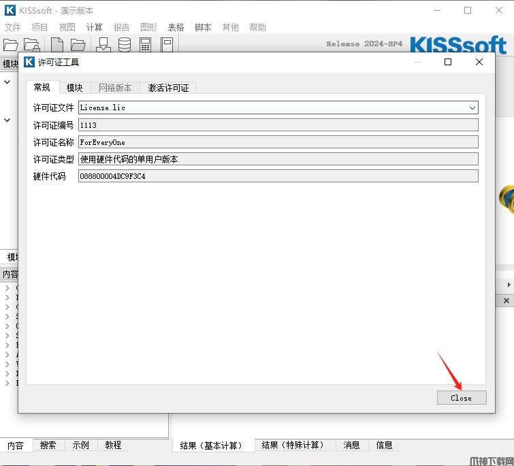Open the database tool icon
Screen dimensions: 514x466
pos(125,44)
